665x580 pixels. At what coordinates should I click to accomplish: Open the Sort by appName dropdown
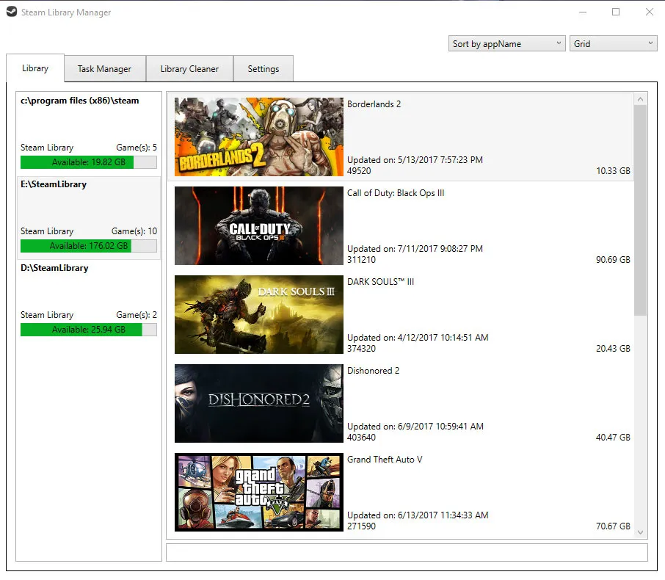click(506, 44)
